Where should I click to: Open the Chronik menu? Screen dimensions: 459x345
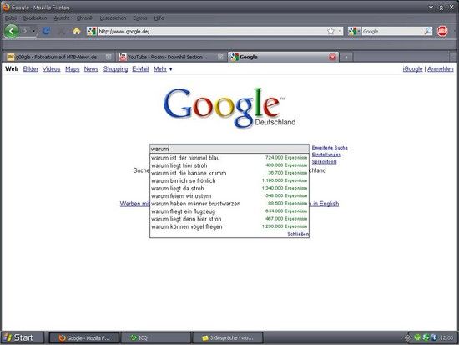point(84,18)
